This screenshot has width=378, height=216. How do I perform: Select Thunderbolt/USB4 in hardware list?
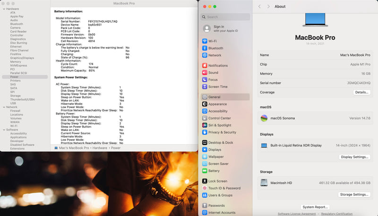coord(22,99)
